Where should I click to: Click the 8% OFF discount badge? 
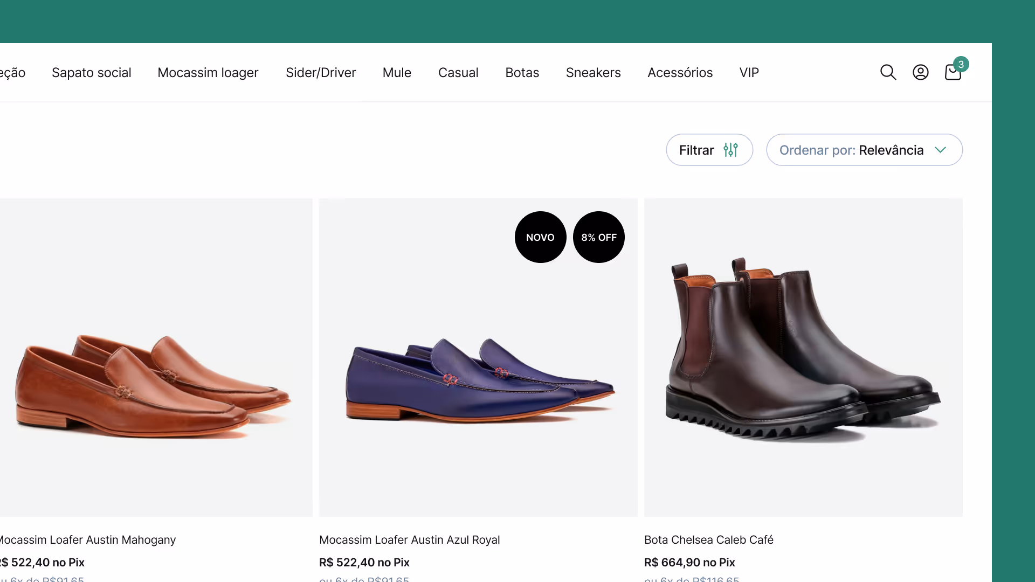[598, 237]
